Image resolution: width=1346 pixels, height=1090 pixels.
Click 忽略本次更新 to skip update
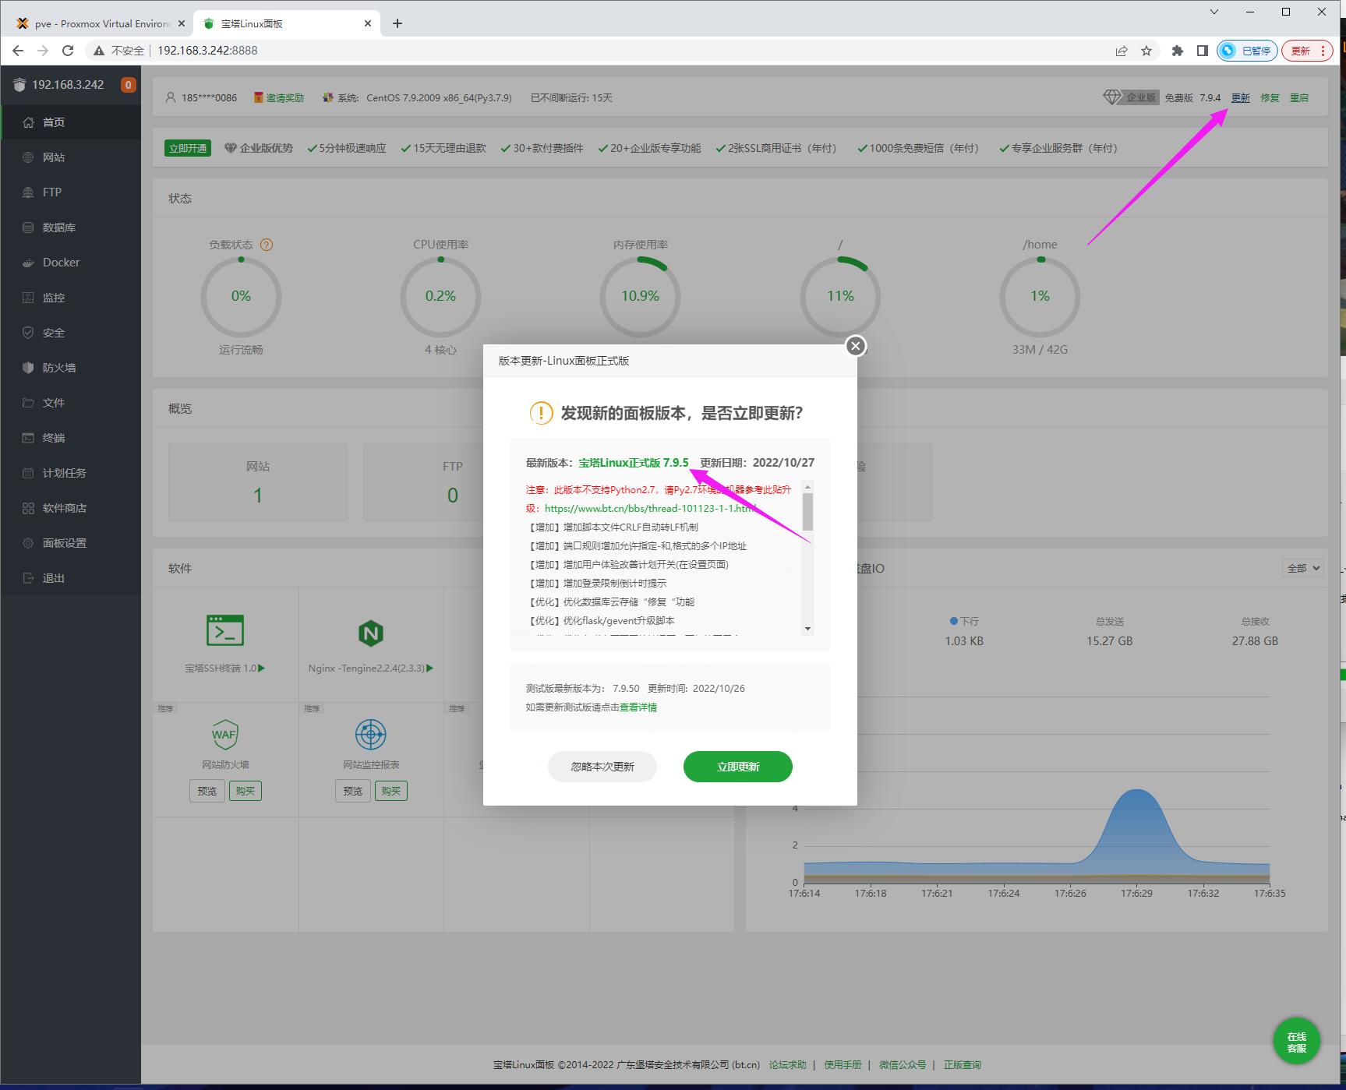[x=602, y=767]
